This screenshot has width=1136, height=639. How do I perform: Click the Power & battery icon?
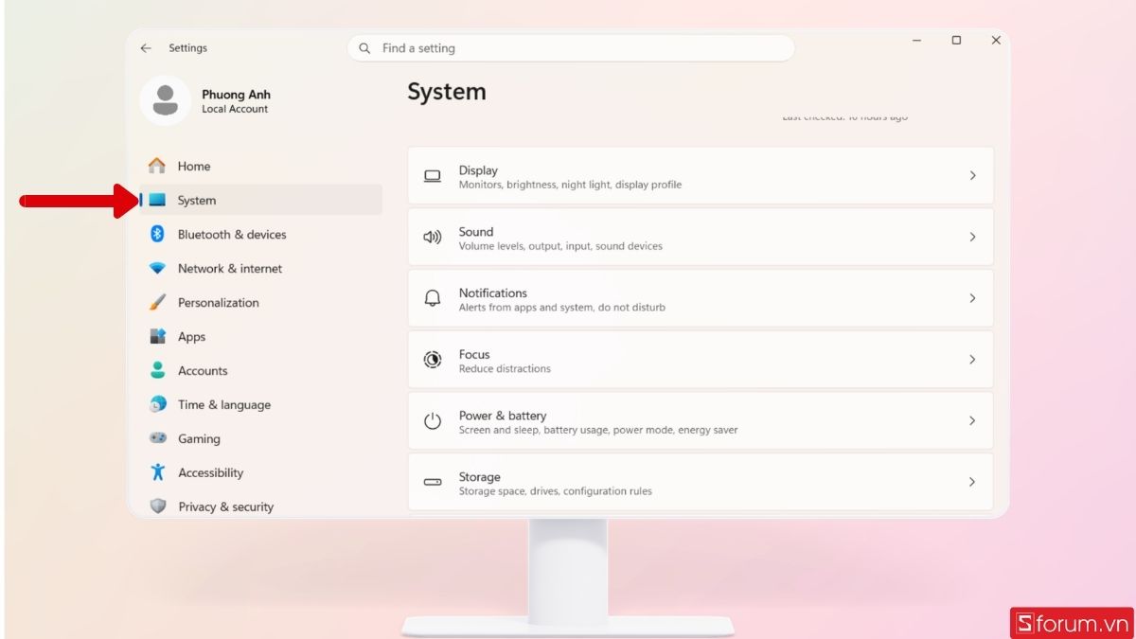(x=433, y=420)
